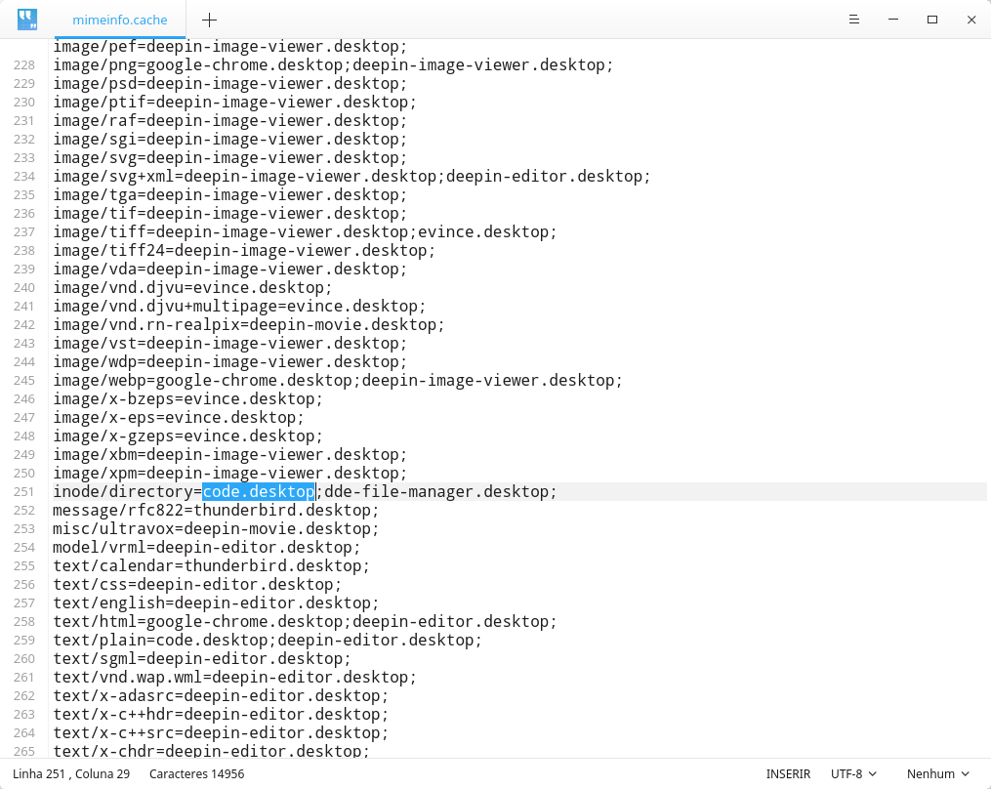991x789 pixels.
Task: Toggle the INSERIR insert mode indicator
Action: coord(788,773)
